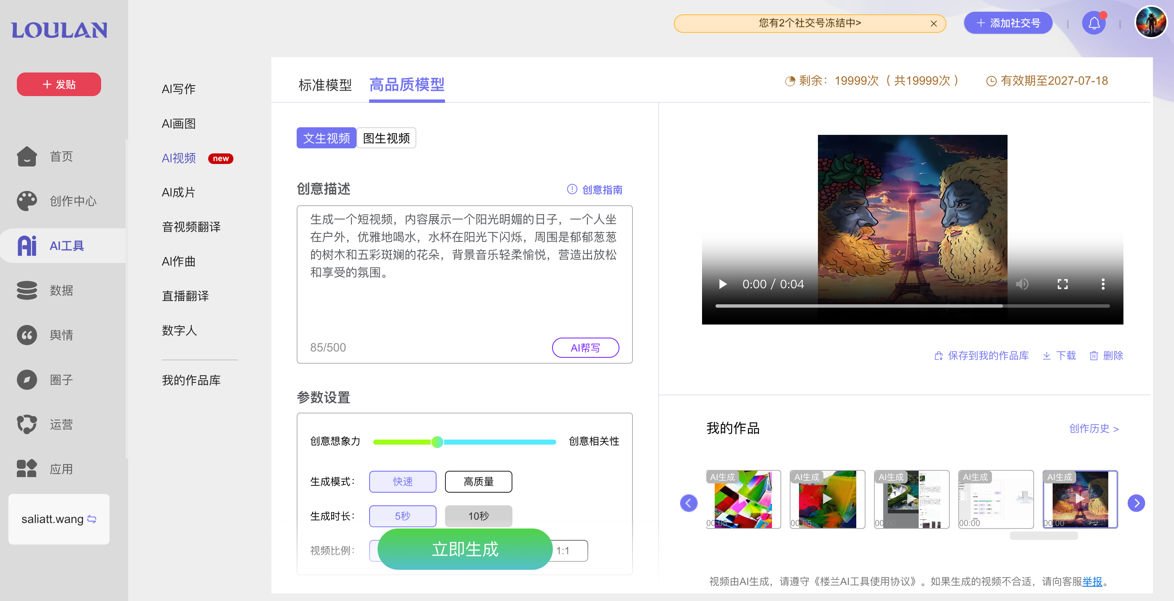Select 高品质模型 tab
The height and width of the screenshot is (601, 1174).
click(407, 85)
